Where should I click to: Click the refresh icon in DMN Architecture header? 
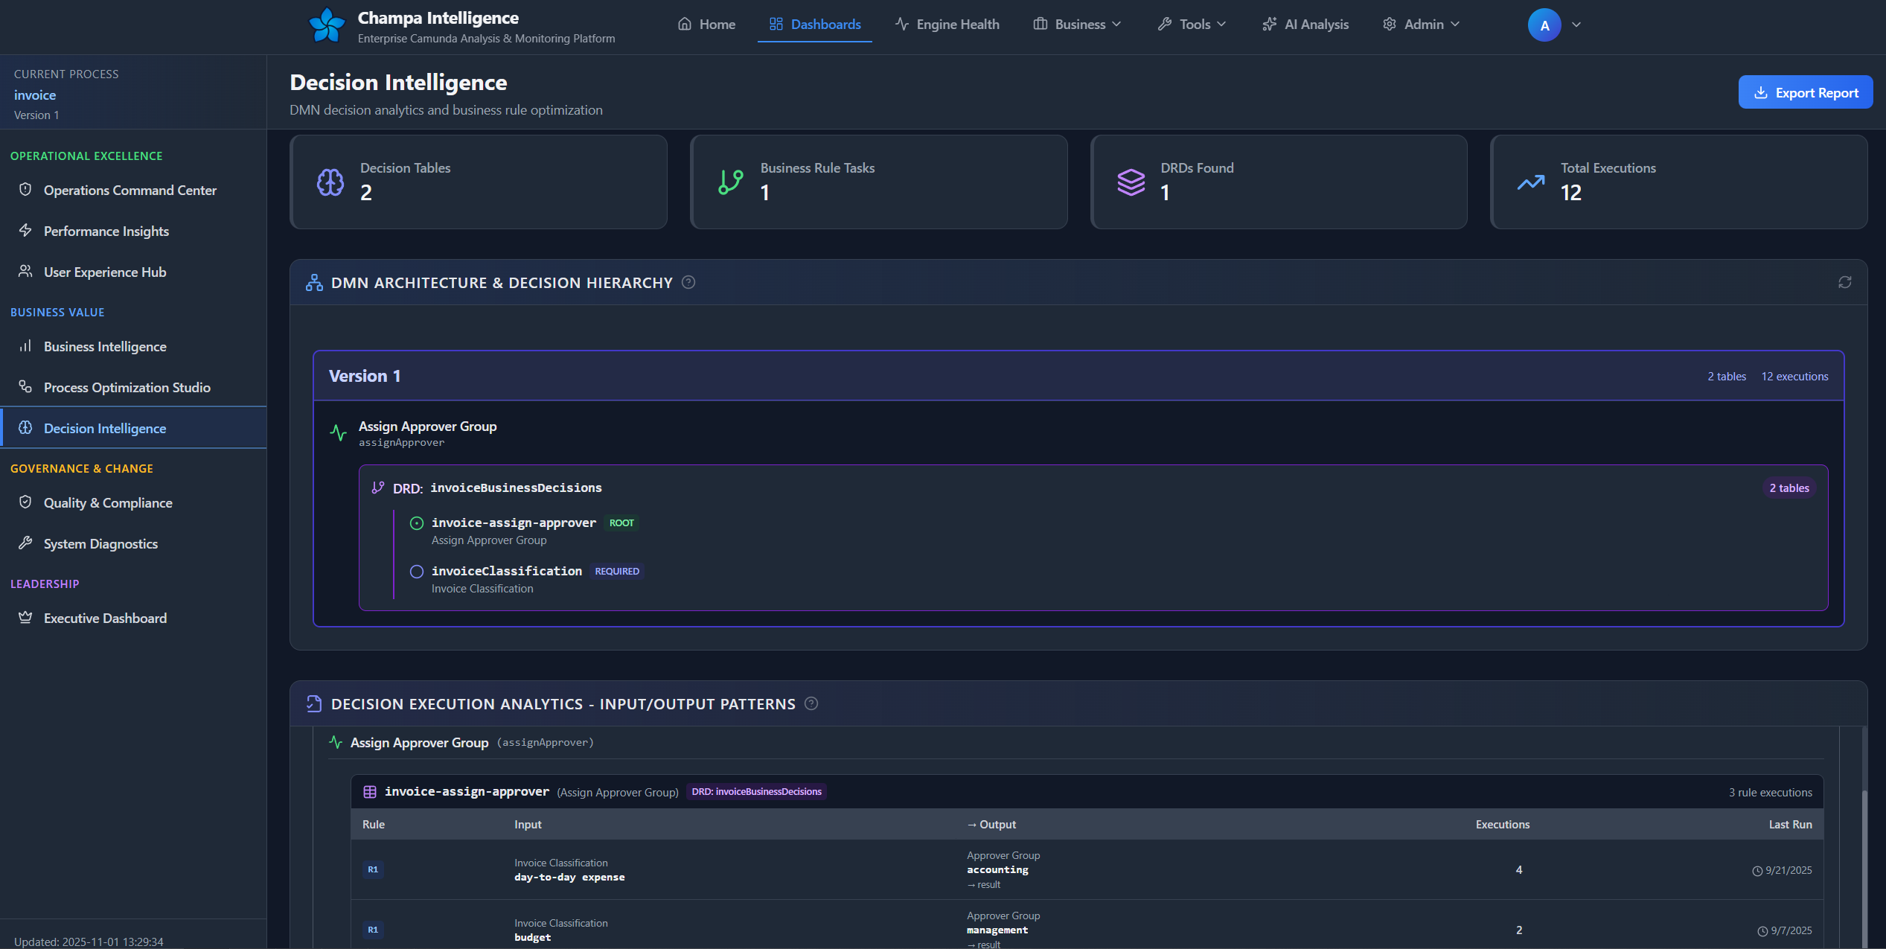click(1844, 282)
